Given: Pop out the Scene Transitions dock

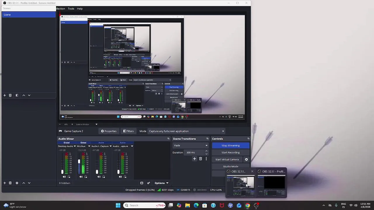Looking at the screenshot, I should [x=207, y=139].
